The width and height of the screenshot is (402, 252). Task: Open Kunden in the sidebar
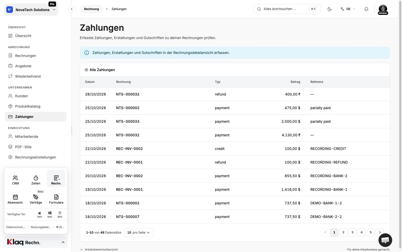(36, 96)
